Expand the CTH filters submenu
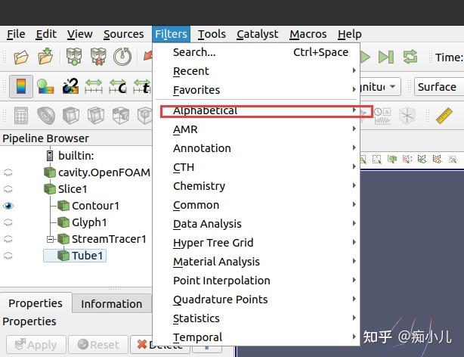The width and height of the screenshot is (464, 357). pyautogui.click(x=256, y=167)
